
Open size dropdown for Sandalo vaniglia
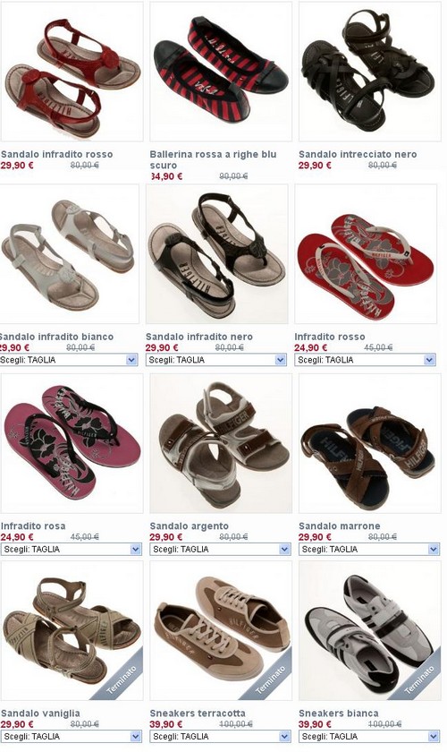pyautogui.click(x=72, y=736)
